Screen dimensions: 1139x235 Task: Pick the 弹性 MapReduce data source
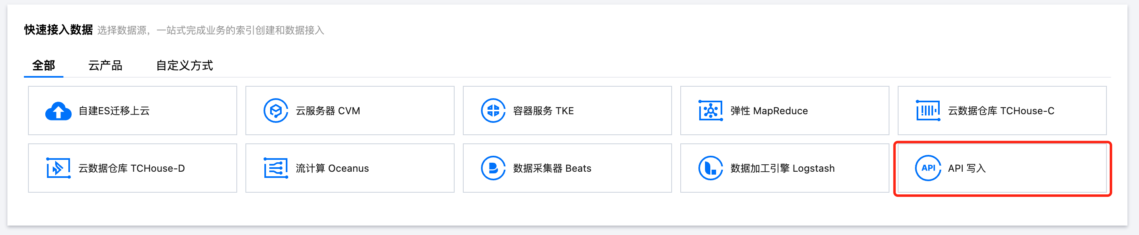[x=784, y=111]
